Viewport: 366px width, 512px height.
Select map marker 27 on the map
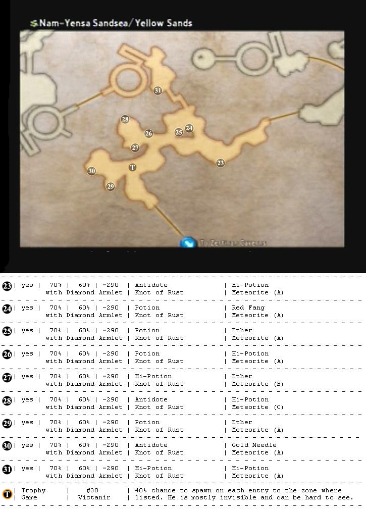point(135,147)
